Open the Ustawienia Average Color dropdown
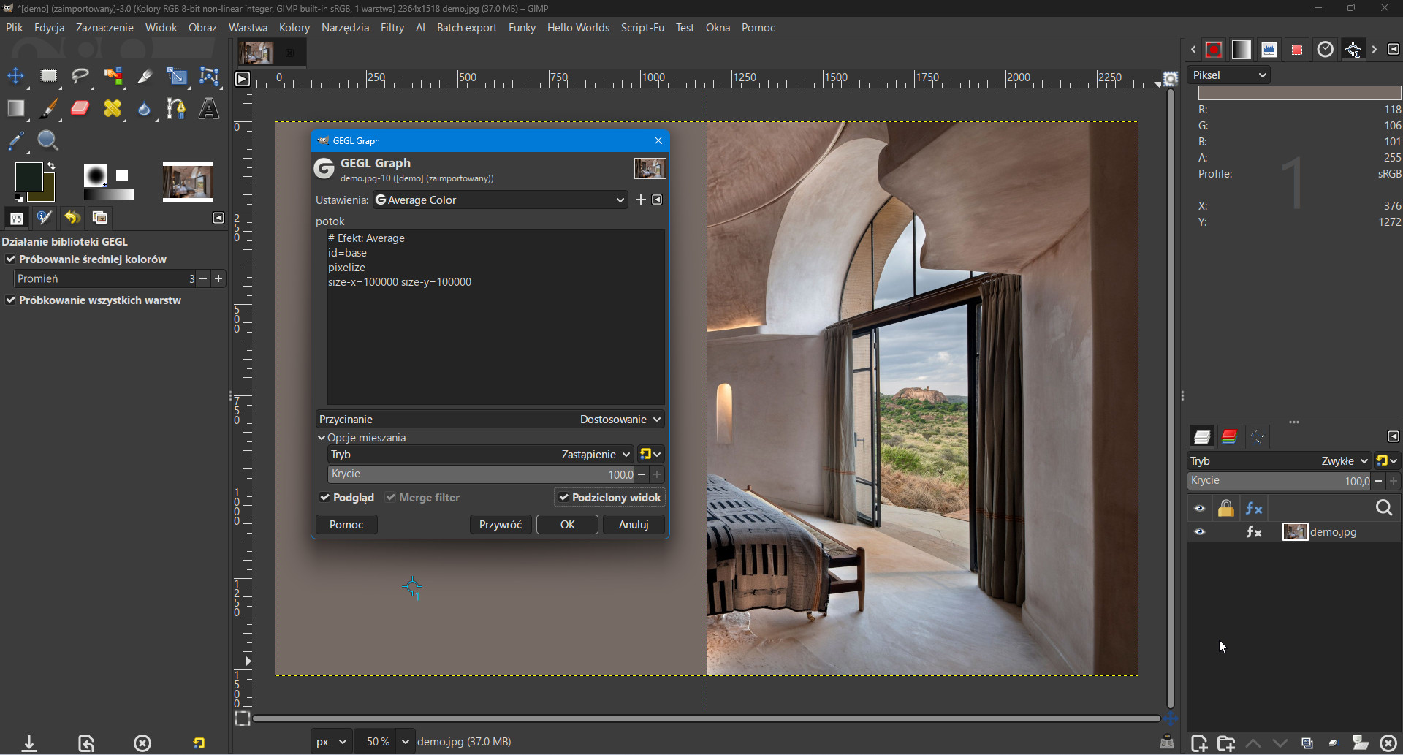The height and width of the screenshot is (755, 1403). [x=500, y=200]
